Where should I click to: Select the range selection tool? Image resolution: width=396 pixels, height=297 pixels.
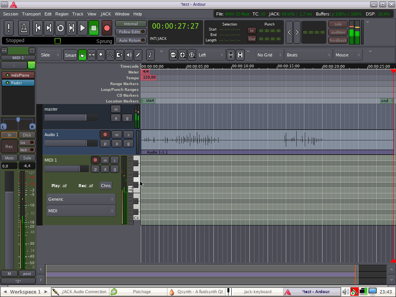(x=92, y=55)
